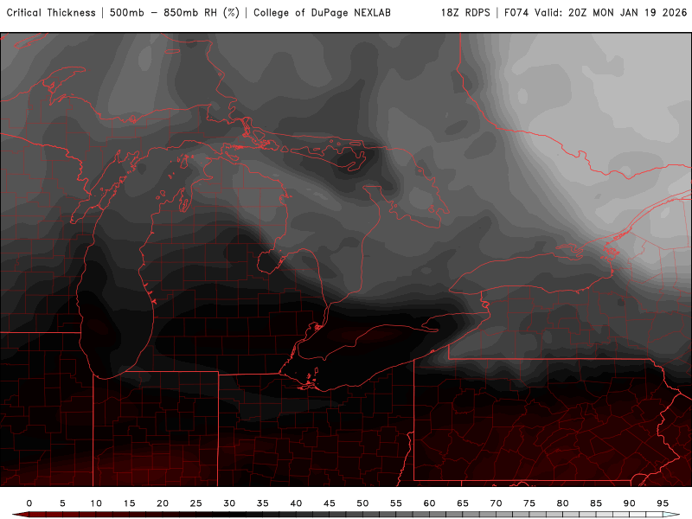Click the 20 tick label on the legend

[163, 503]
